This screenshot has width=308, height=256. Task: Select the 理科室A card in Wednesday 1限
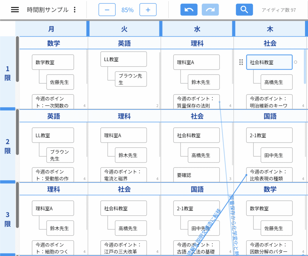(x=196, y=62)
